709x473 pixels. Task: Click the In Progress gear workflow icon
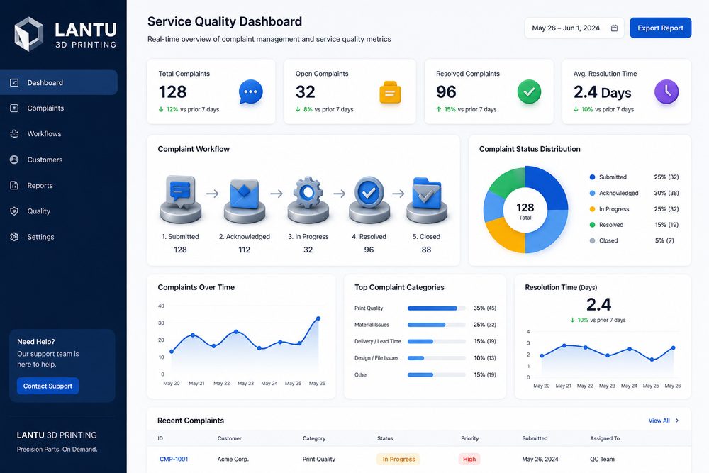point(308,199)
